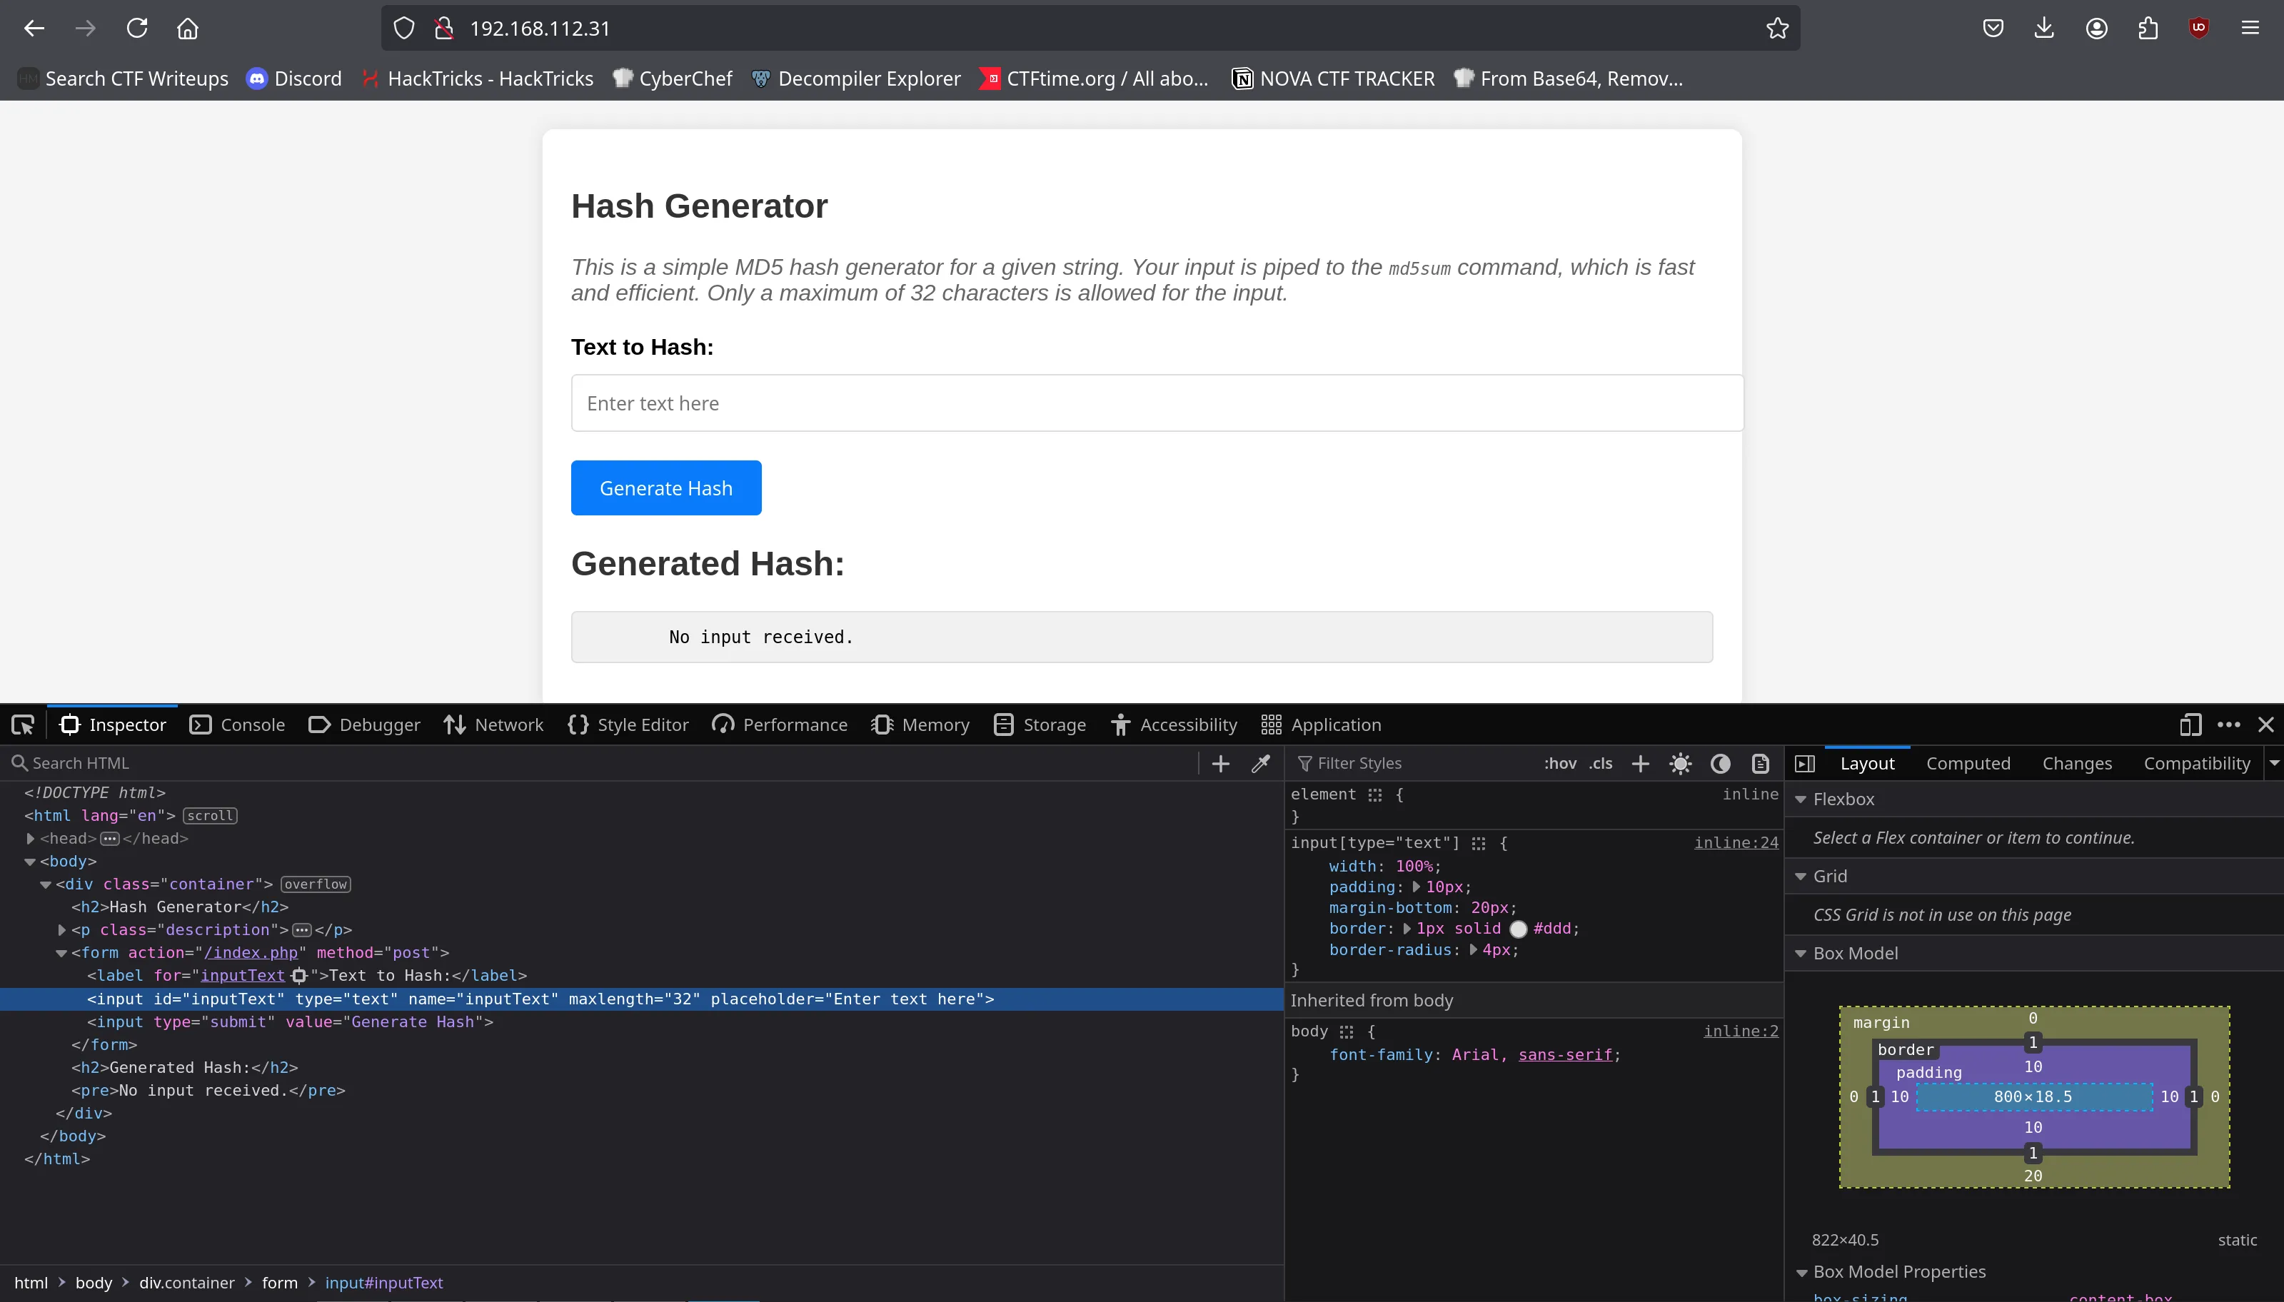Collapse the Box Model Properties section
The image size is (2284, 1302).
1801,1273
